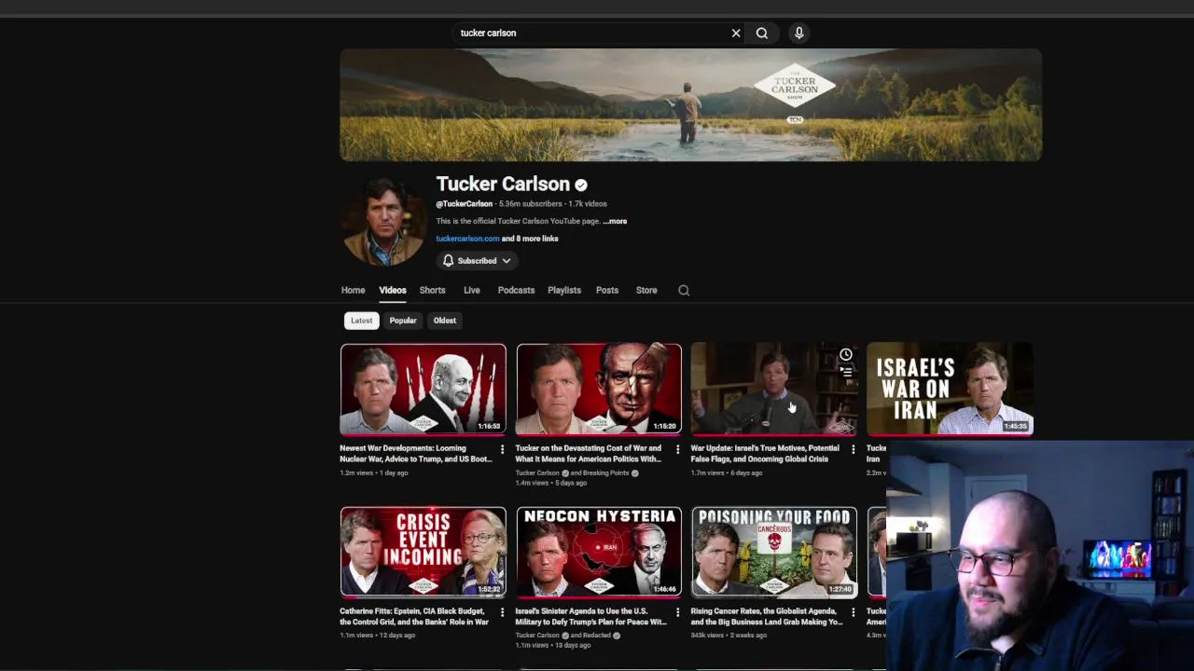This screenshot has height=671, width=1194.
Task: Start voice search with the microphone icon
Action: [798, 33]
